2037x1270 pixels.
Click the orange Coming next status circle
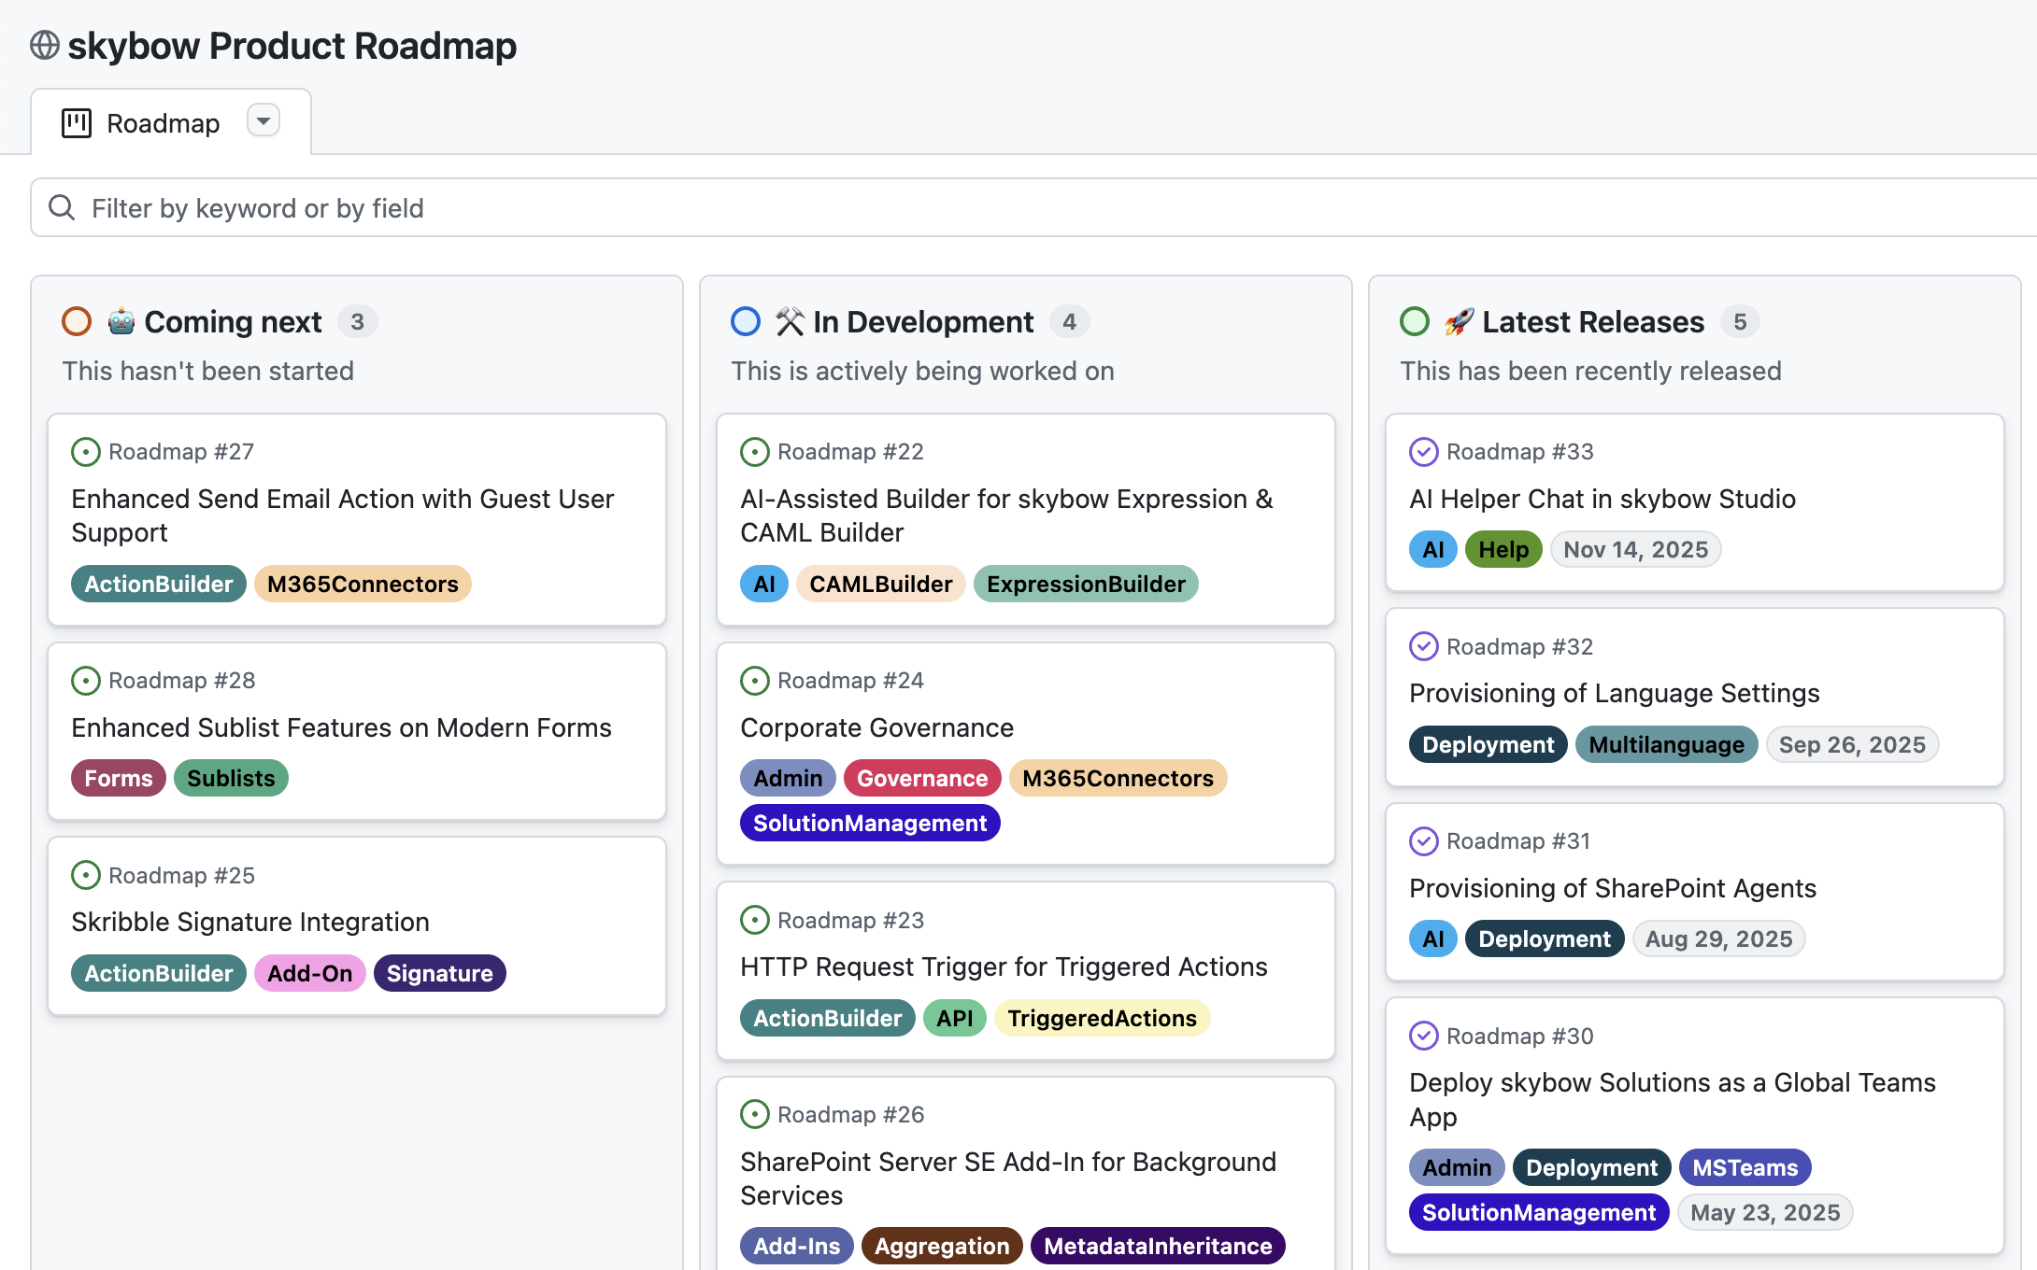tap(77, 321)
